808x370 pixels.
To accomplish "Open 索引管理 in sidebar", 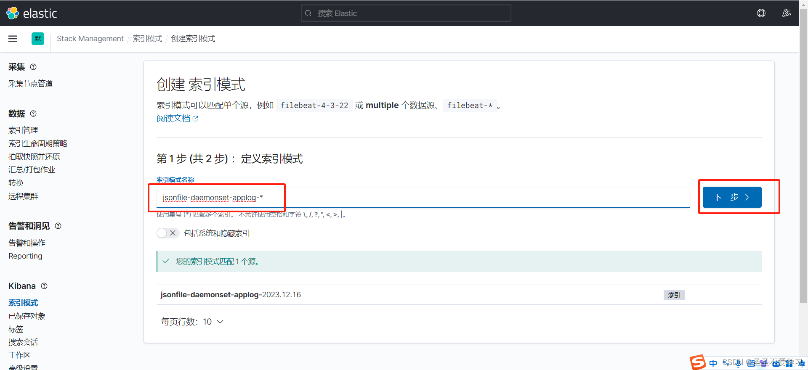I will point(23,130).
